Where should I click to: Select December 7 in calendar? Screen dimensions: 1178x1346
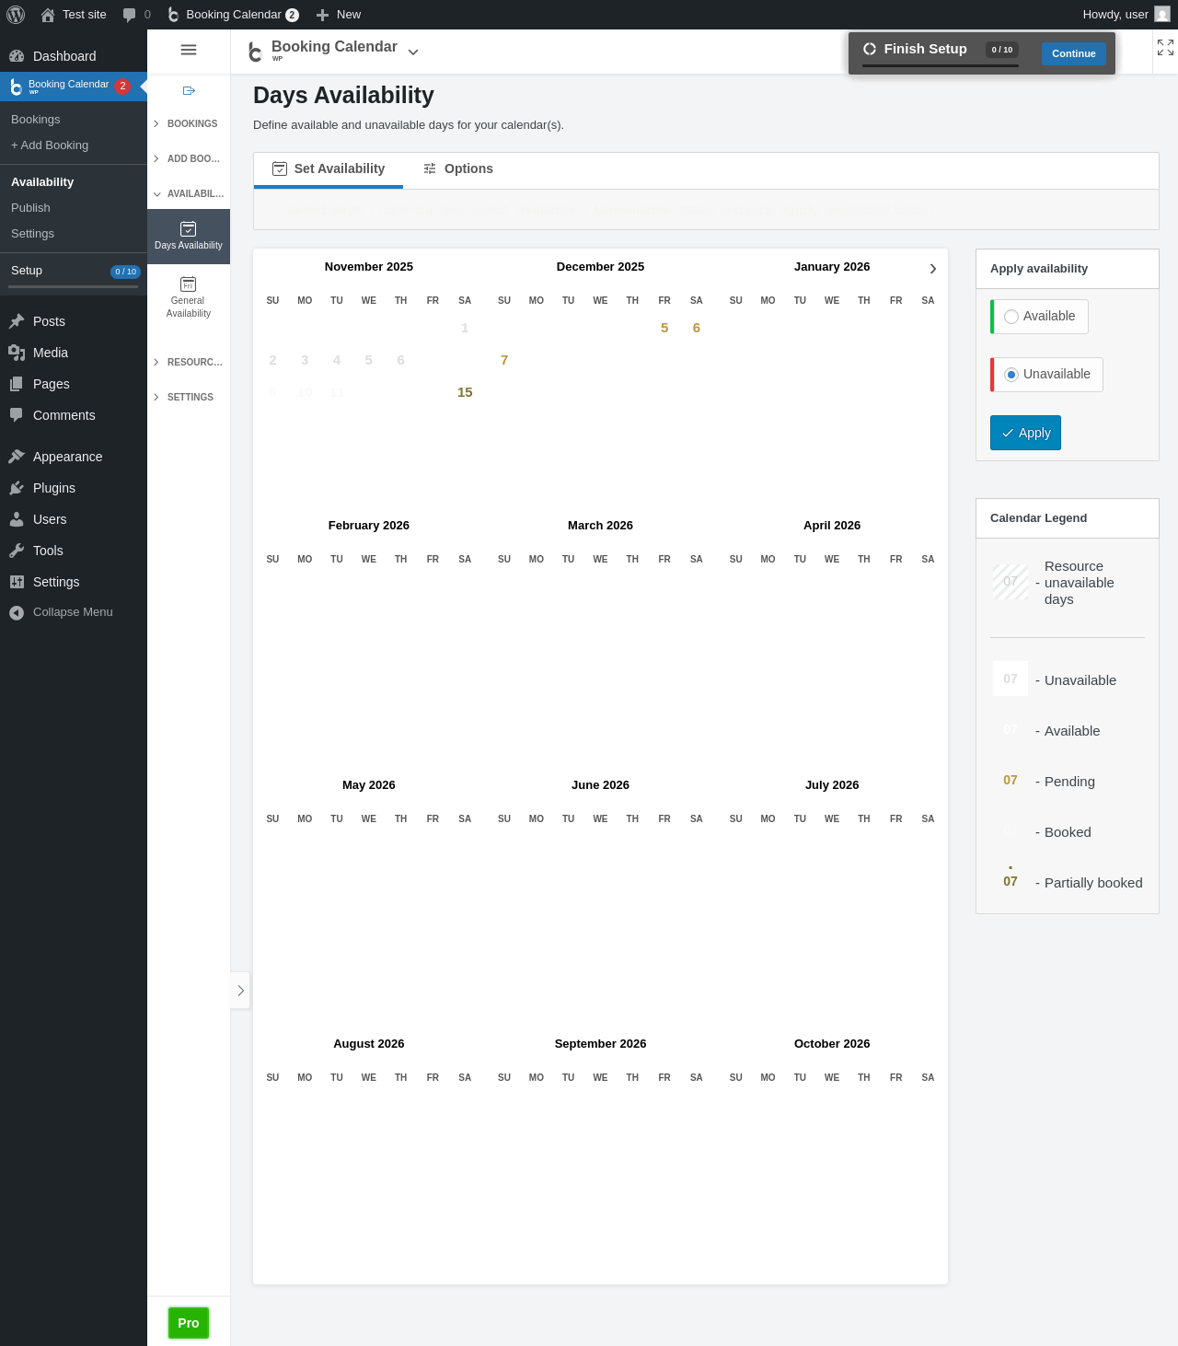pos(504,360)
